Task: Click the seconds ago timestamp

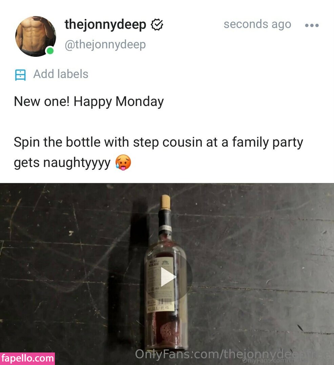Action: click(x=257, y=24)
